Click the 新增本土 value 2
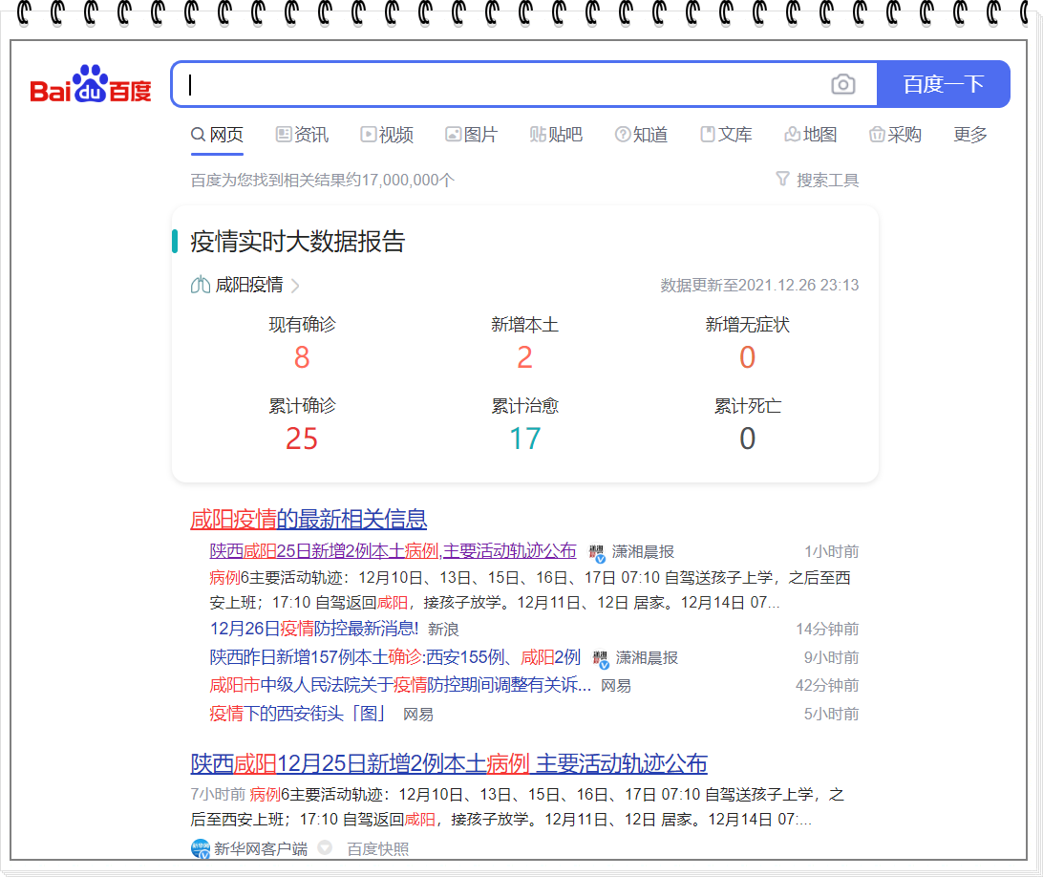Viewport: 1043px width, 877px height. click(x=524, y=357)
